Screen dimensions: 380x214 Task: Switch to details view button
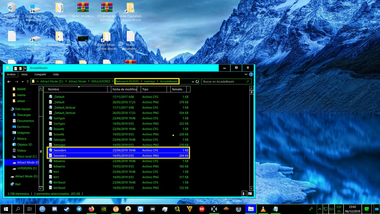tap(244, 194)
